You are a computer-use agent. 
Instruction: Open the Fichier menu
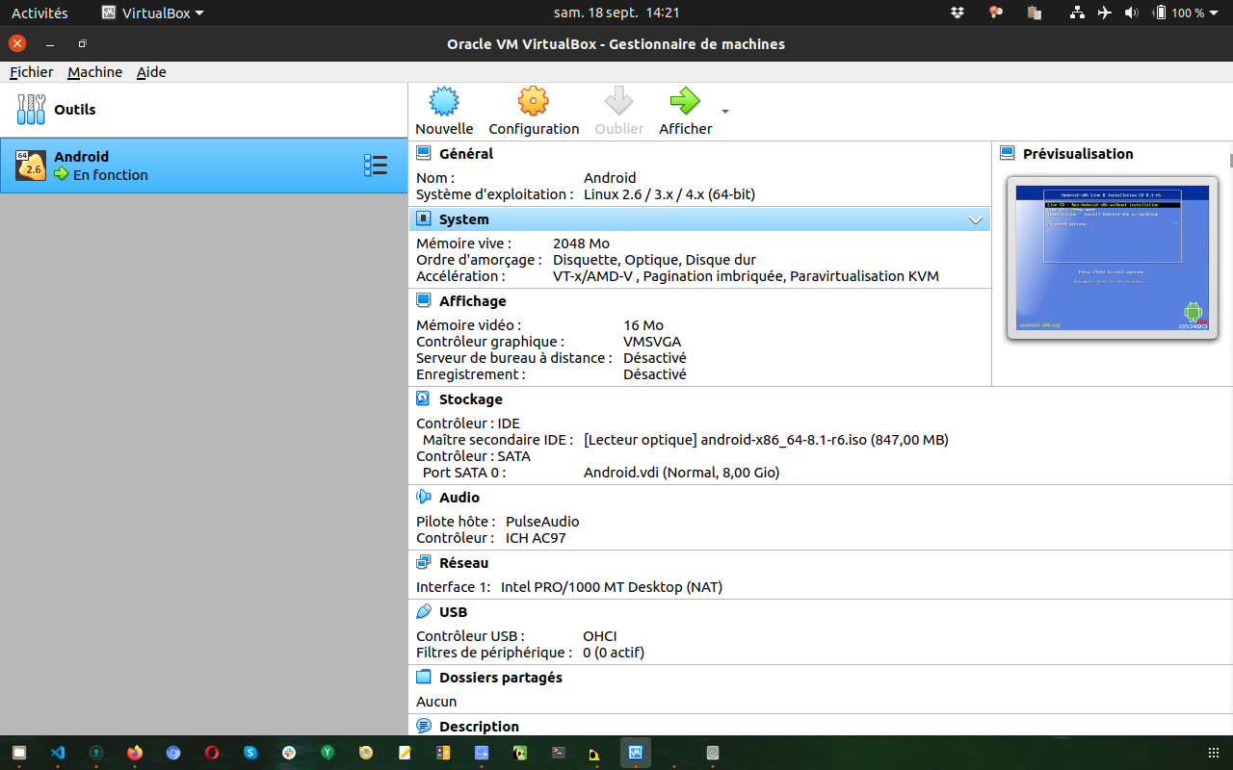click(32, 72)
